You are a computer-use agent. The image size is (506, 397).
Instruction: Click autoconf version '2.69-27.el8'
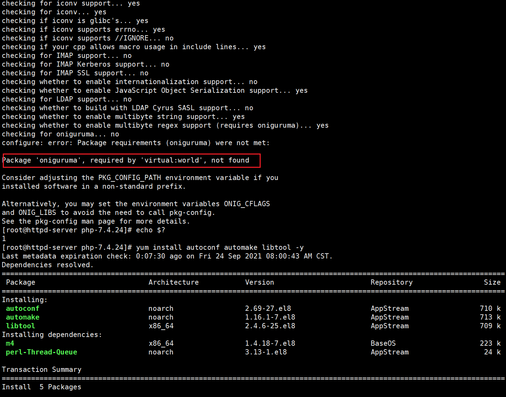tap(268, 308)
